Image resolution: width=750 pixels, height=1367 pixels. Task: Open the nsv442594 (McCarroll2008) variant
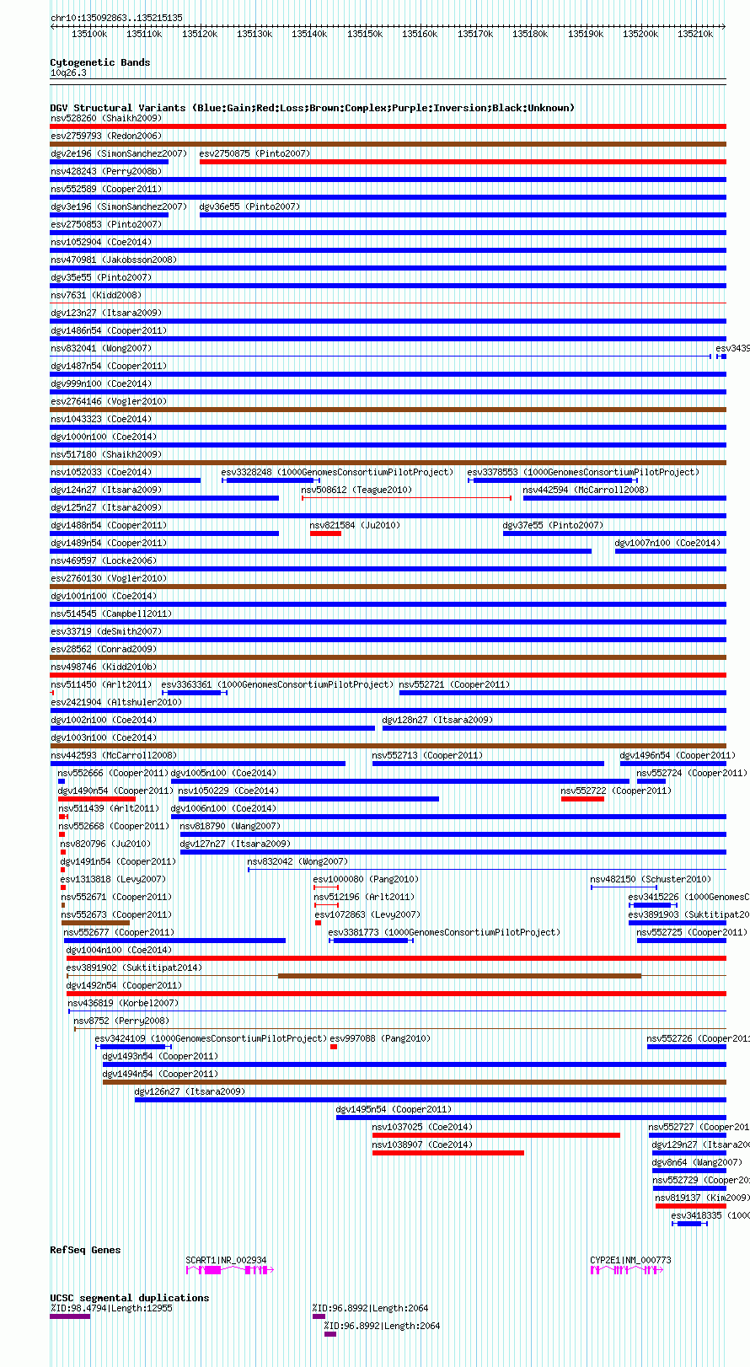586,490
